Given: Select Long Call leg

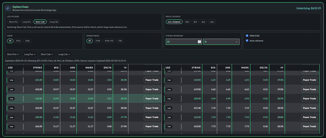Looking at the screenshot, I should [x=54, y=22].
